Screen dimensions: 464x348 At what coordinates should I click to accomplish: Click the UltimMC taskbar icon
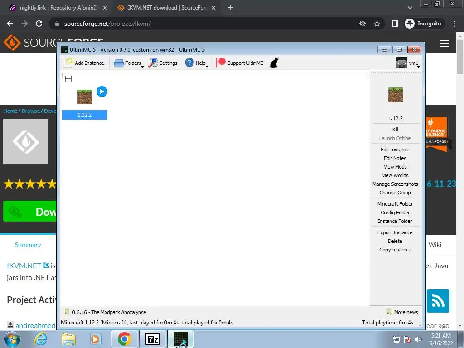click(180, 339)
